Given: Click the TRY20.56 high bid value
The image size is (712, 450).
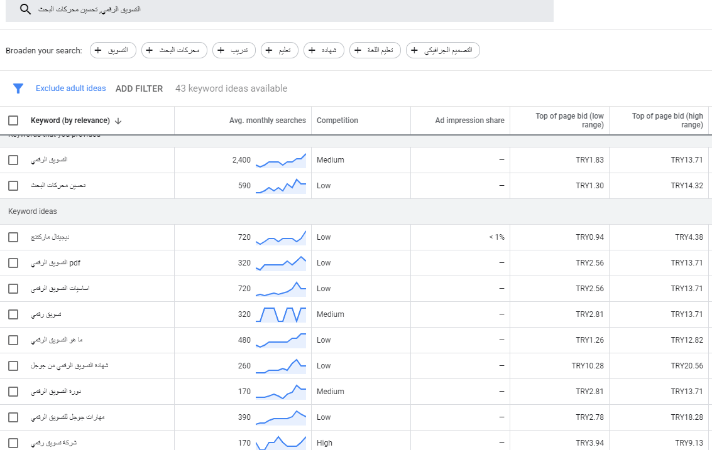Looking at the screenshot, I should coord(687,366).
